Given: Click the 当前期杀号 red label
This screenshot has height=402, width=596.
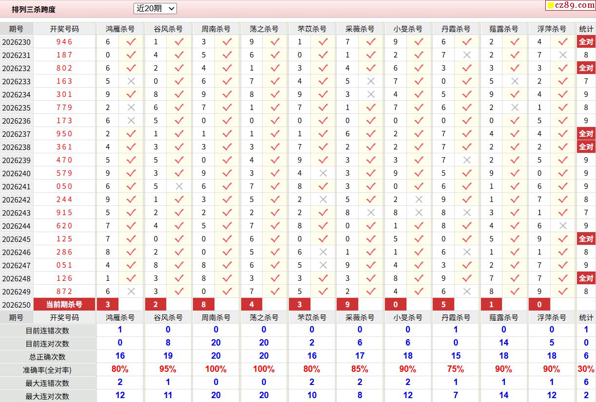Looking at the screenshot, I should (x=64, y=305).
